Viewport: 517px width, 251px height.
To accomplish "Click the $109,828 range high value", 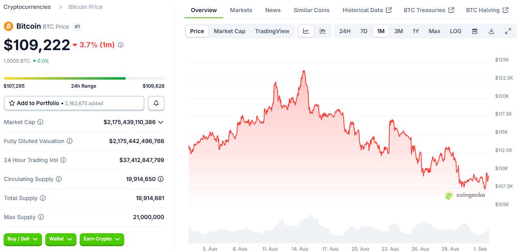I will (x=154, y=86).
